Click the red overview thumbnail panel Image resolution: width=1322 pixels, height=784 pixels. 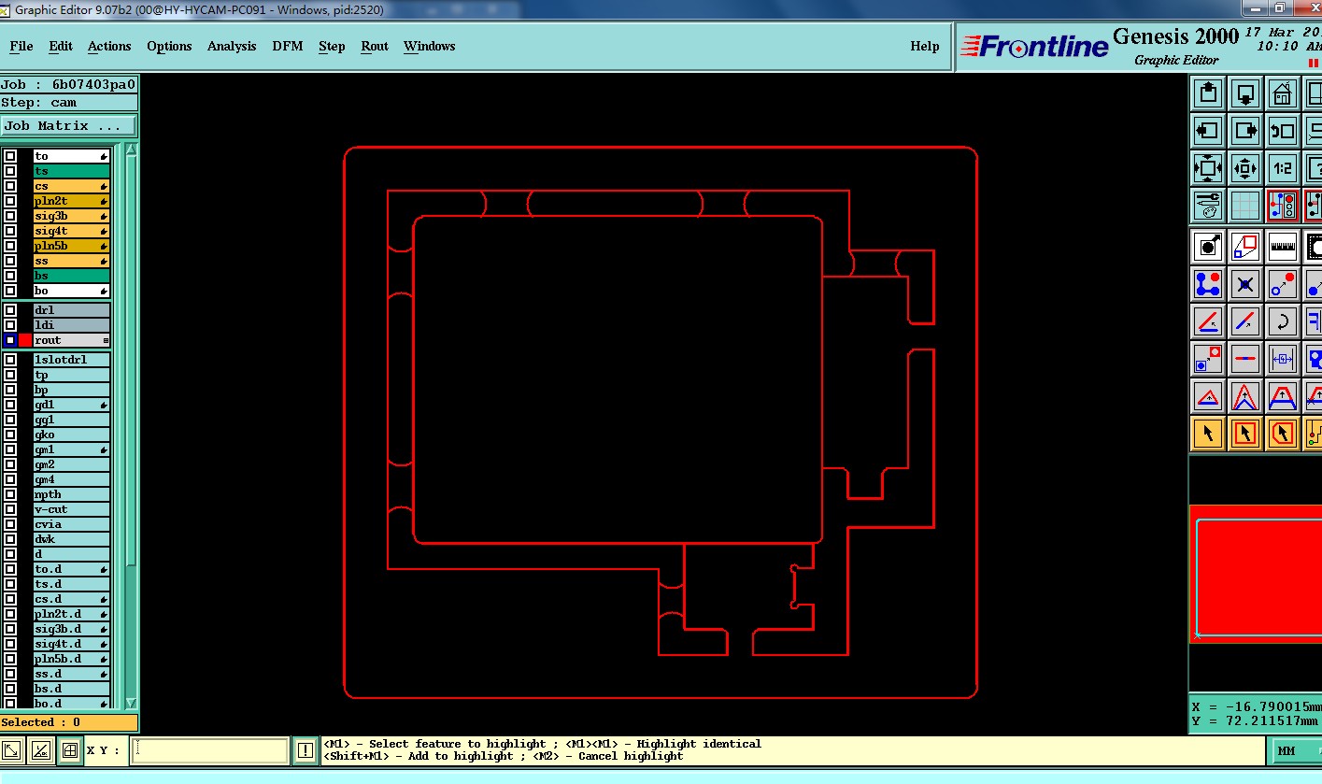1256,574
